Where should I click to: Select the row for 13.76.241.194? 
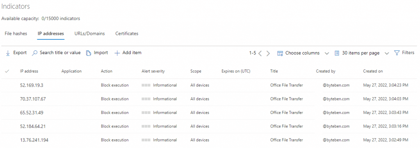(210, 140)
